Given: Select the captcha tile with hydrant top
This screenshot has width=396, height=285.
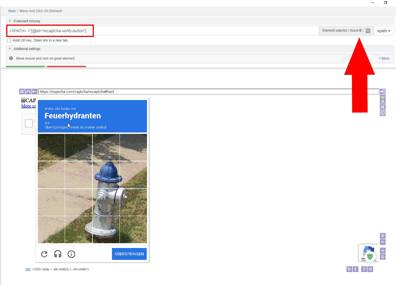Looking at the screenshot, I should pos(106,175).
